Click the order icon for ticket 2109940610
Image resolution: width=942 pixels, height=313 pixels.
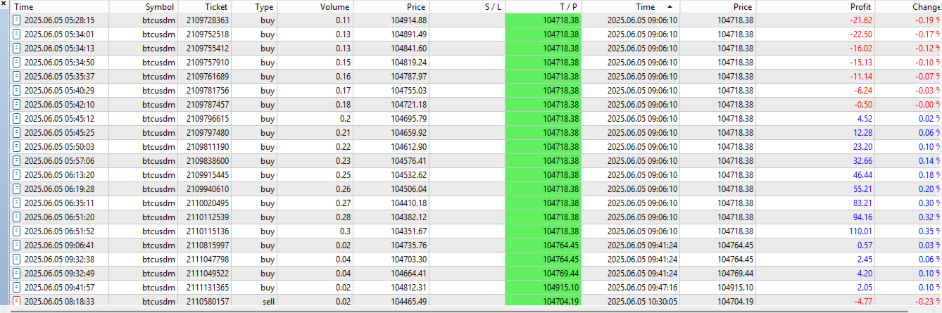click(17, 189)
